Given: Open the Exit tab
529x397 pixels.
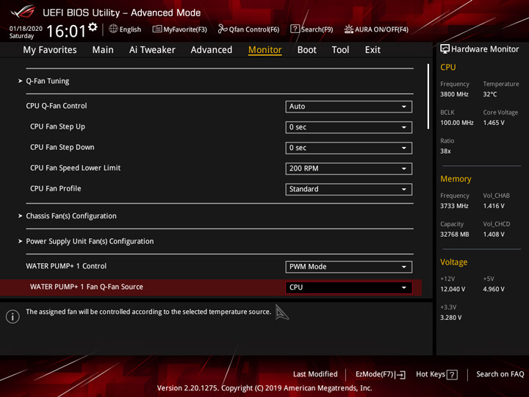Looking at the screenshot, I should click(373, 50).
